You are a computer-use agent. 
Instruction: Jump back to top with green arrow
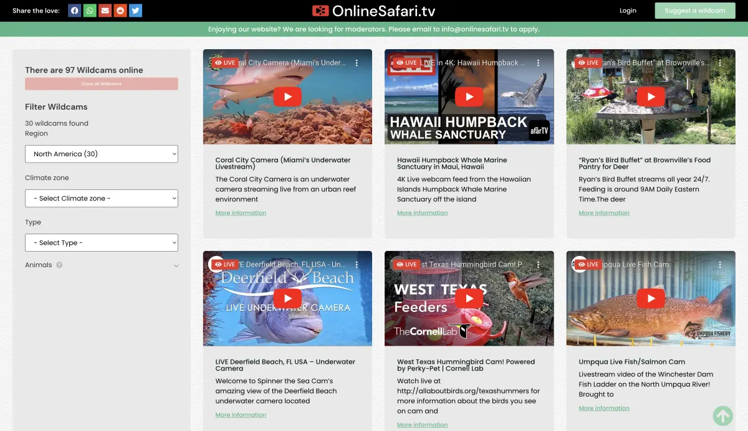(x=722, y=416)
